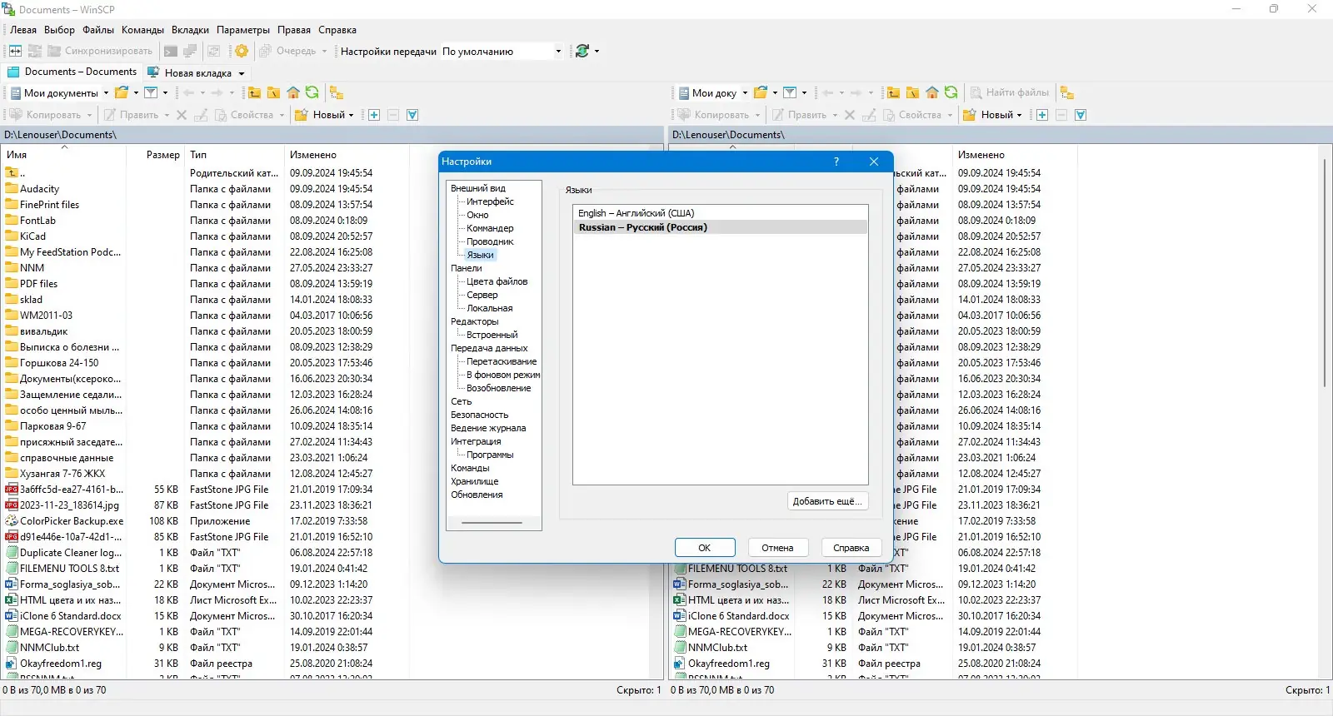The width and height of the screenshot is (1333, 716).
Task: Click the compare directories icon in top toolbar
Action: (15, 51)
